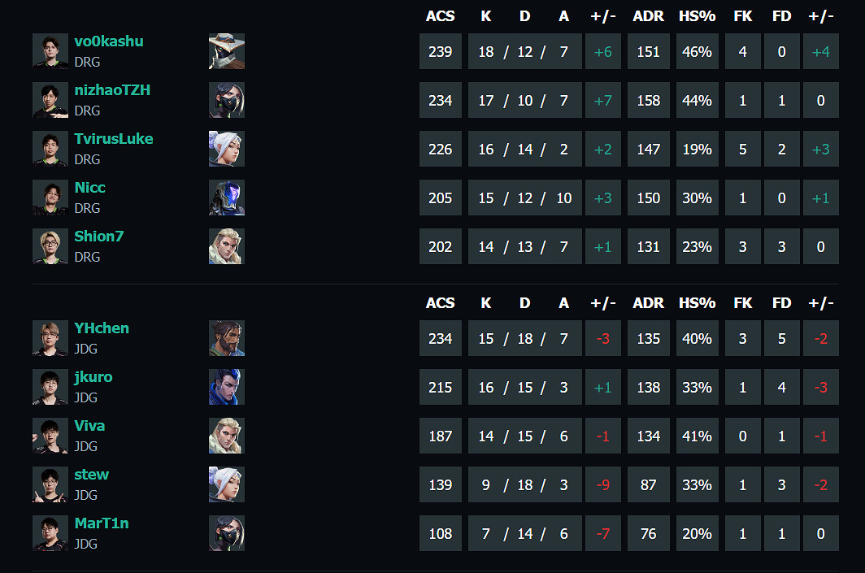The height and width of the screenshot is (573, 865).
Task: Click jkuro's Yoru agent icon
Action: [x=226, y=387]
